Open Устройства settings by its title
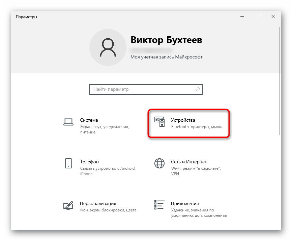The image size is (292, 241). pyautogui.click(x=183, y=120)
